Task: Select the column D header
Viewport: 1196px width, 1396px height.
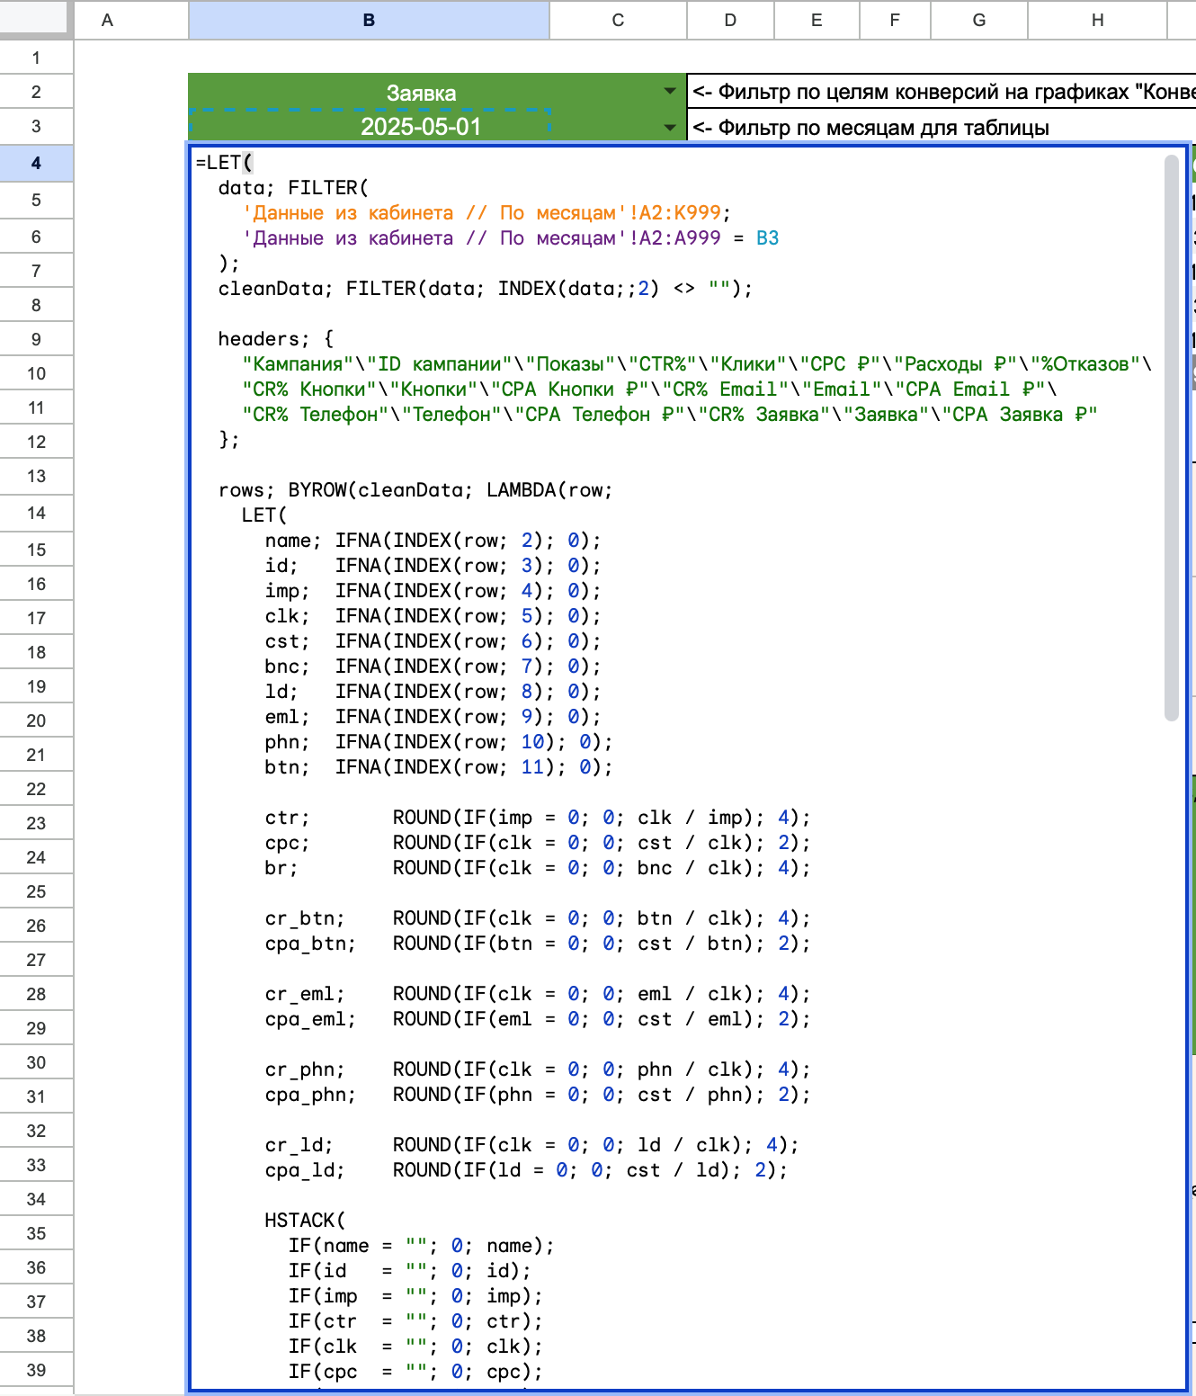Action: point(730,20)
